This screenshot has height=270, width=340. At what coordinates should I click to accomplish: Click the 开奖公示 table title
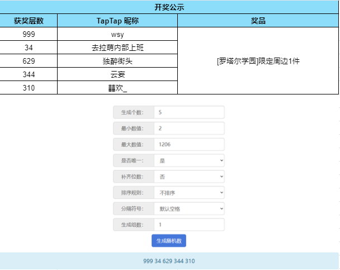(169, 7)
